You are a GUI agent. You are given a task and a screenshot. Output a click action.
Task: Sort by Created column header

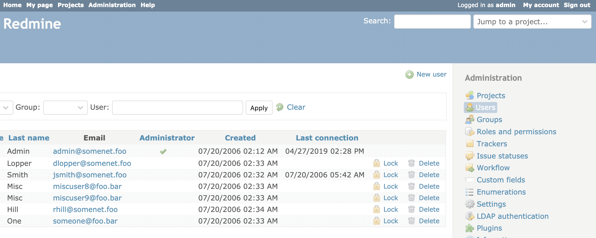pyautogui.click(x=240, y=138)
